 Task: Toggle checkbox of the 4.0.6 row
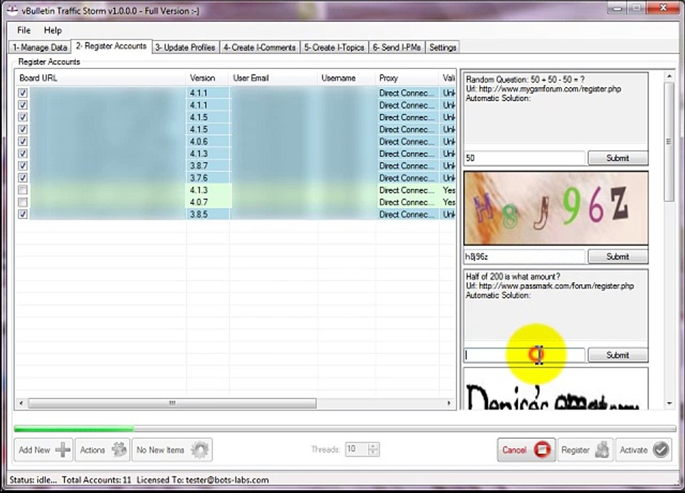coord(23,141)
